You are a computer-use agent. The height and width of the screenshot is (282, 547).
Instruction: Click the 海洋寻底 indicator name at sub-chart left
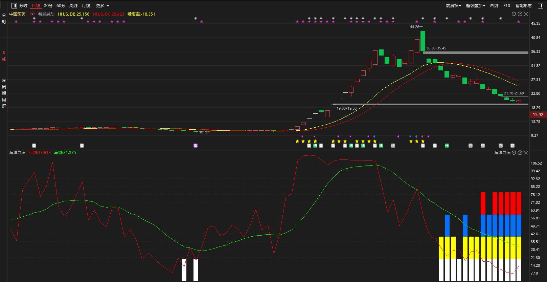(x=17, y=153)
